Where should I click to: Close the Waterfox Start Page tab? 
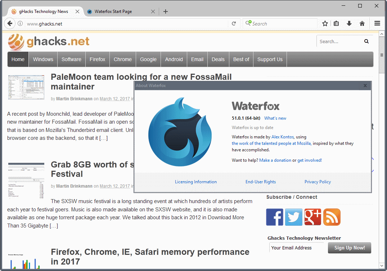[153, 12]
